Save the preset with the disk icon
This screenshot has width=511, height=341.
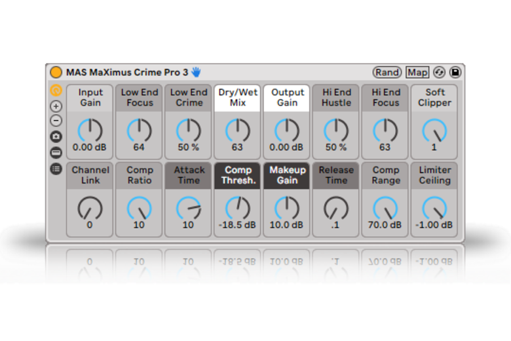tap(455, 72)
